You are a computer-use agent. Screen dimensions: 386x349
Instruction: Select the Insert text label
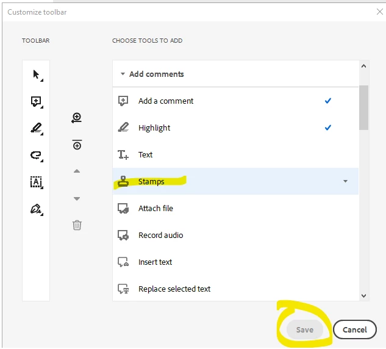pyautogui.click(x=155, y=262)
